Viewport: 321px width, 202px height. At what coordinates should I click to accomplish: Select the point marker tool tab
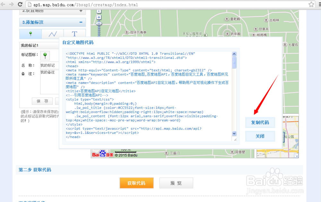point(30,34)
